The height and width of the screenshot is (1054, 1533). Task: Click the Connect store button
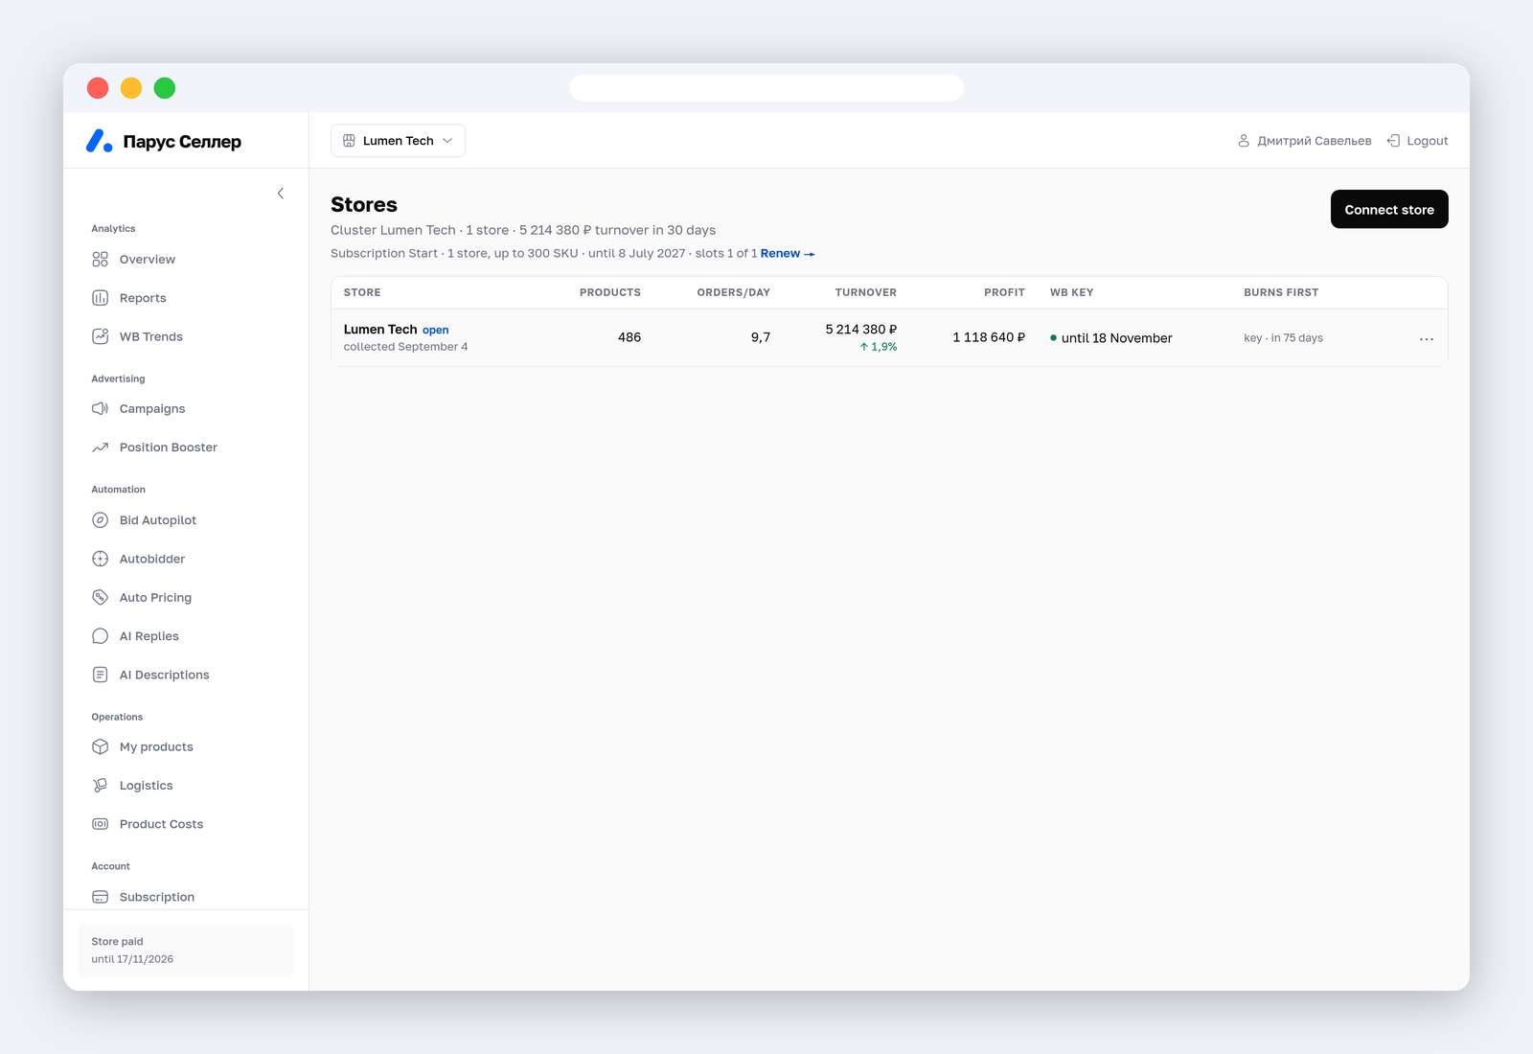1389,209
